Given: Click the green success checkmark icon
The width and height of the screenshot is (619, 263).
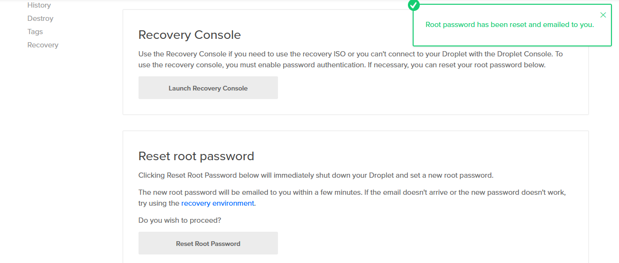Looking at the screenshot, I should pyautogui.click(x=414, y=5).
